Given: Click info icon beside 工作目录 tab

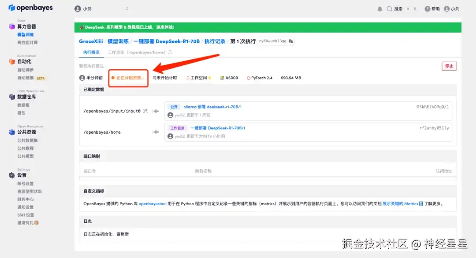Looking at the screenshot, I should (x=170, y=52).
